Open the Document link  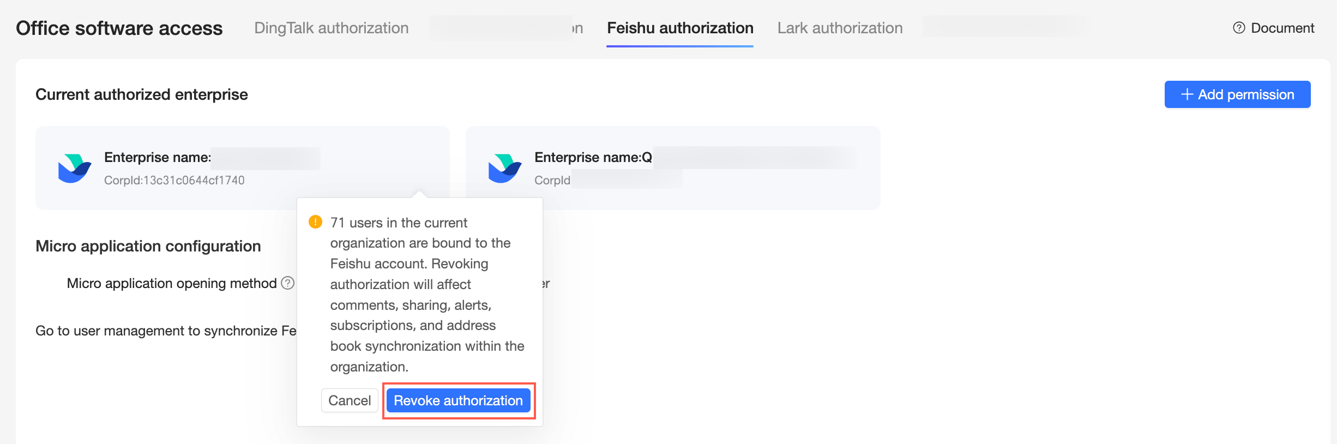(x=1282, y=28)
